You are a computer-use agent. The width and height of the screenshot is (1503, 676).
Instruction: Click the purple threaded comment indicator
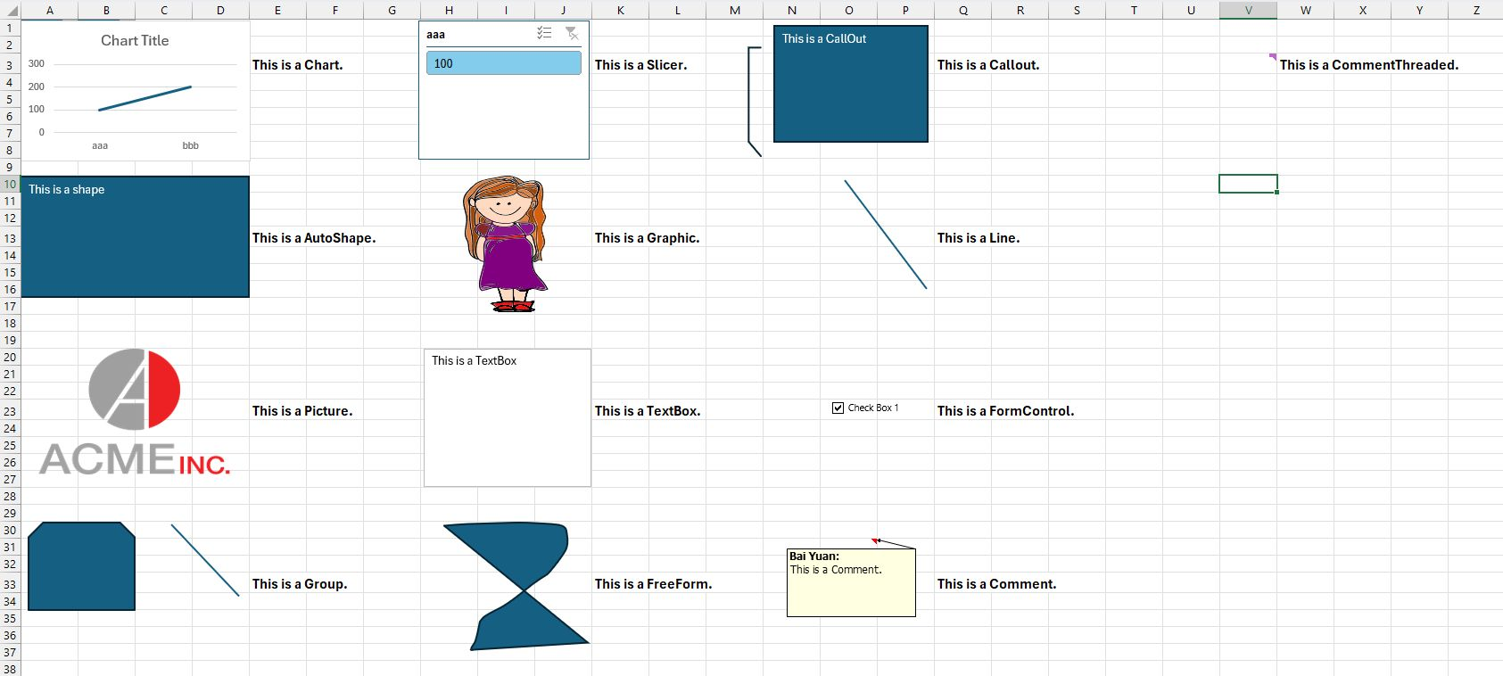[1273, 56]
